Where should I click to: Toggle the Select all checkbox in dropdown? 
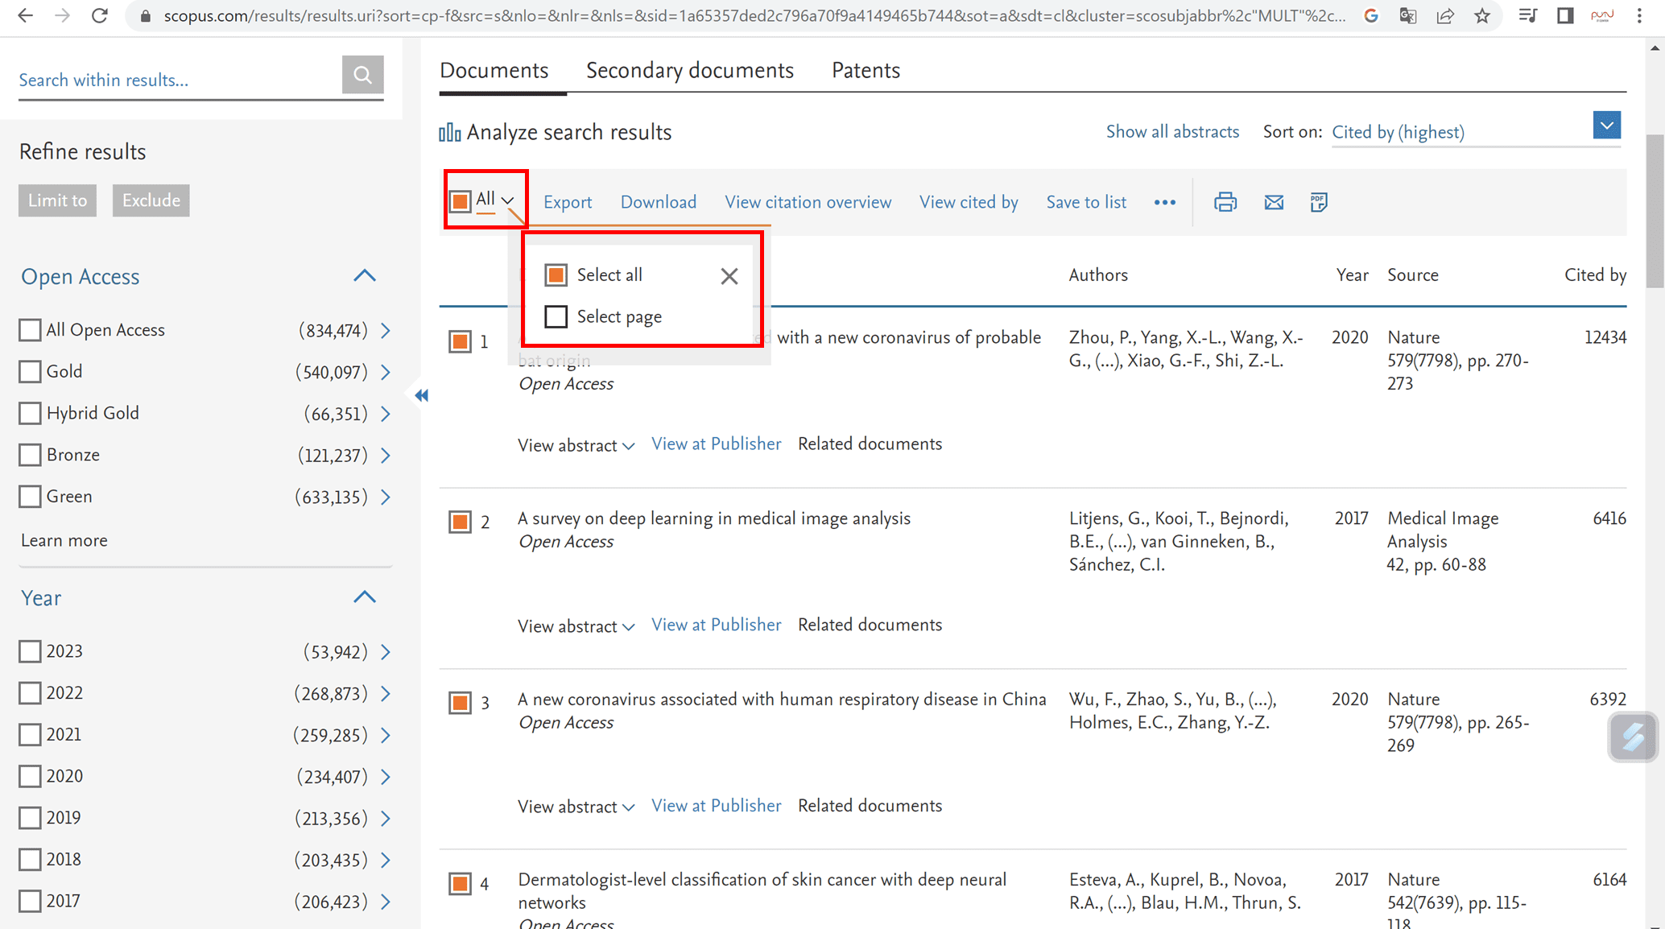click(x=556, y=275)
